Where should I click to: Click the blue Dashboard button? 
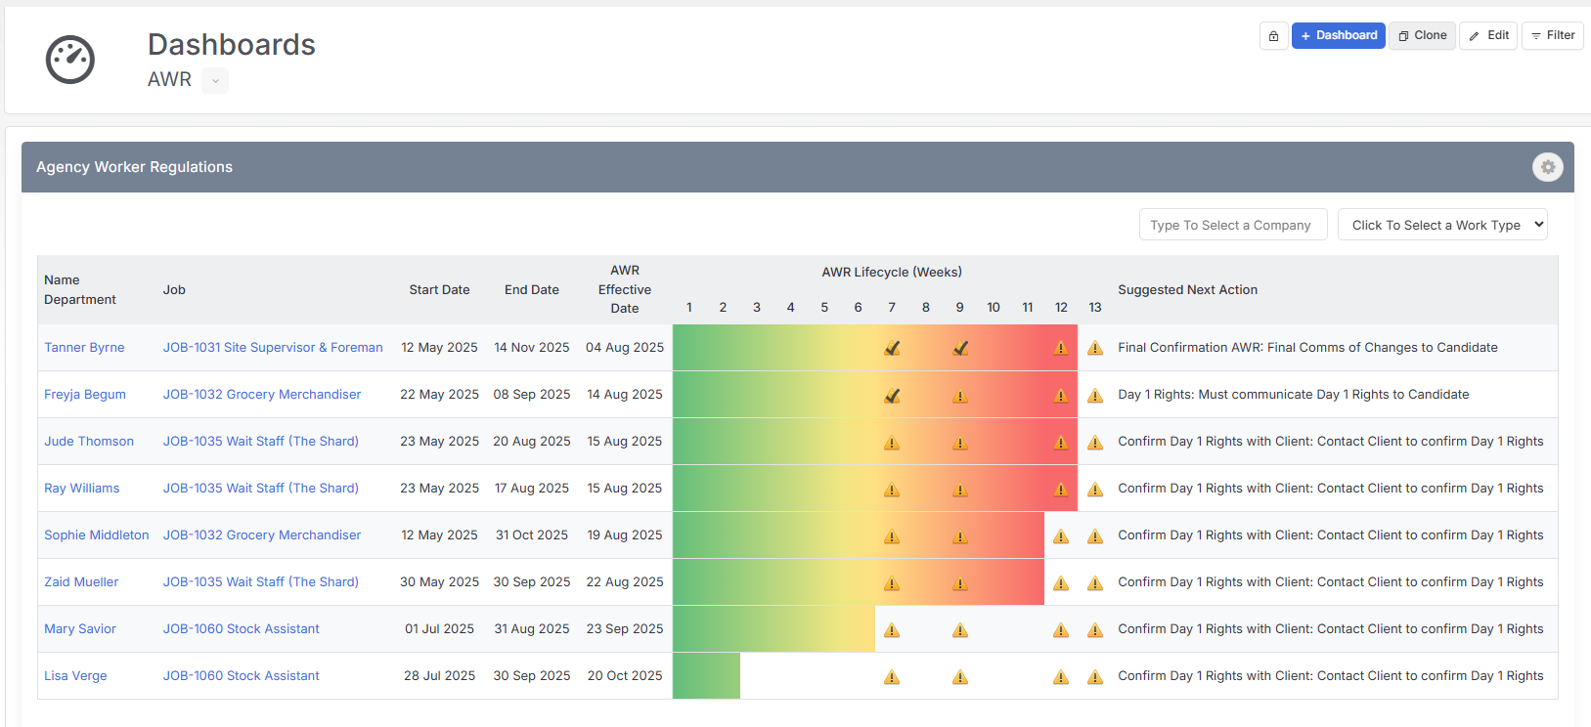(1338, 35)
